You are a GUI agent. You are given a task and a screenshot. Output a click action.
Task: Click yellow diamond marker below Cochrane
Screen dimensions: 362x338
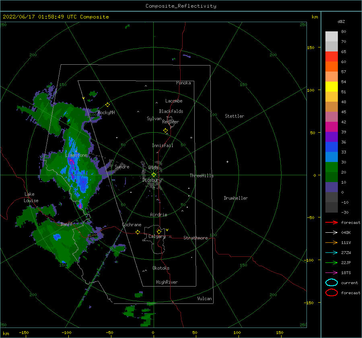(x=138, y=232)
